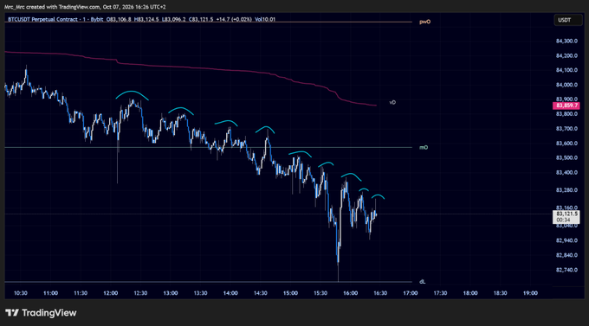Click the open value O83,106.8

(x=119, y=19)
